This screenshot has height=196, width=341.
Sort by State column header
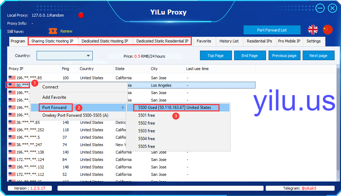tap(131, 69)
